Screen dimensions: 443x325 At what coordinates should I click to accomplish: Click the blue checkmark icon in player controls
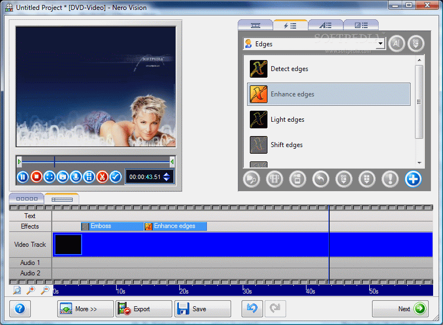(x=116, y=177)
